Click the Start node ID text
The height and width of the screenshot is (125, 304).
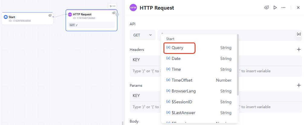(x=20, y=21)
